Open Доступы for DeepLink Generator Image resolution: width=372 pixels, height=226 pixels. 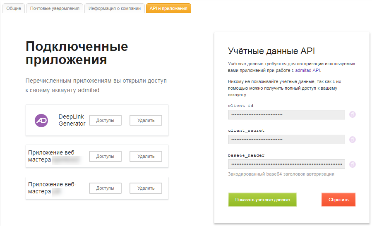[105, 120]
